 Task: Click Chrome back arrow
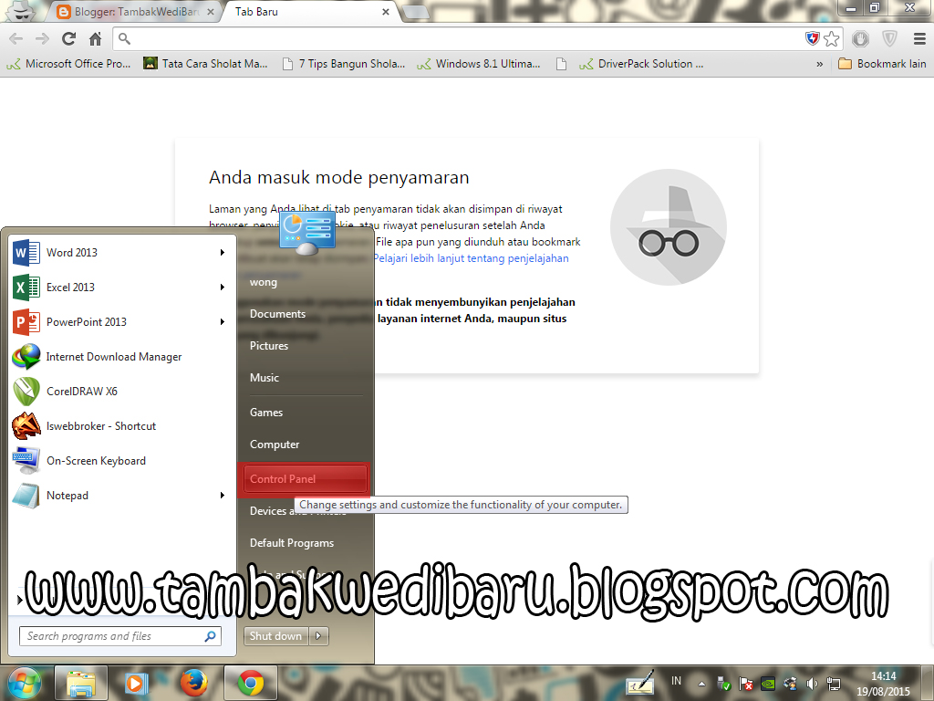pyautogui.click(x=16, y=39)
